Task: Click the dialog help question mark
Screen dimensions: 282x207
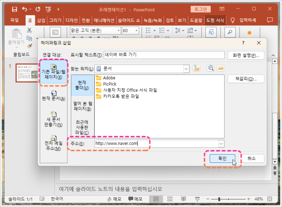Action: coord(243,43)
